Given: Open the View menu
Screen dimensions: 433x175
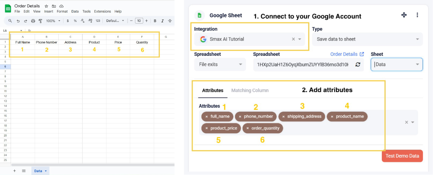Looking at the screenshot, I should (37, 11).
